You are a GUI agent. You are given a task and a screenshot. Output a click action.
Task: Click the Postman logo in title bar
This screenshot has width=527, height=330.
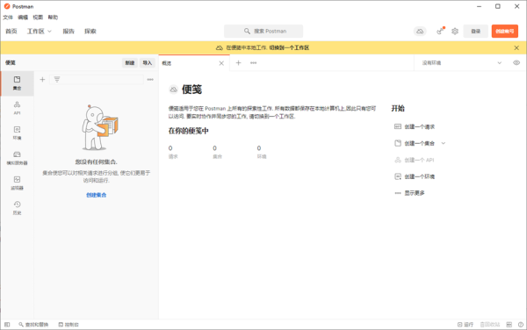(7, 6)
